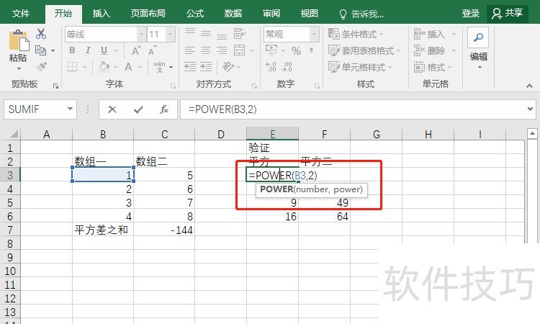This screenshot has height=324, width=540.
Task: Cancel formula entry with X button
Action: tap(112, 109)
